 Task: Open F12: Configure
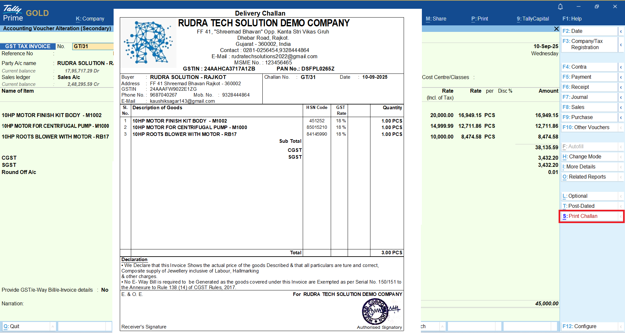point(590,326)
